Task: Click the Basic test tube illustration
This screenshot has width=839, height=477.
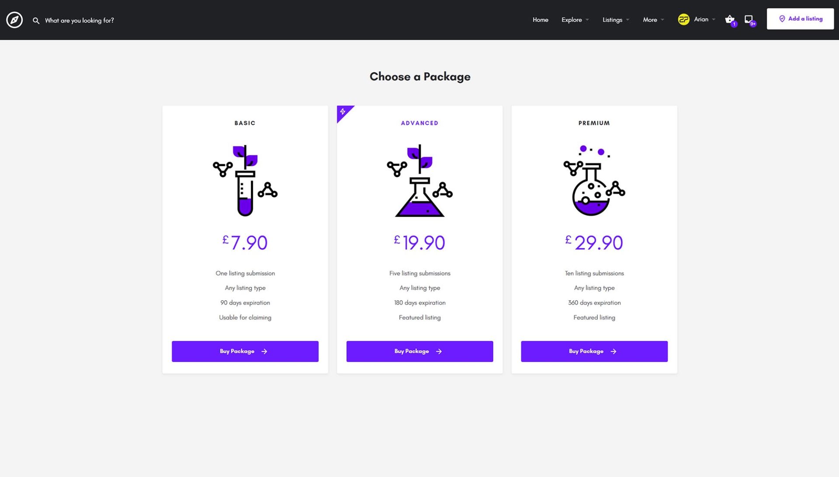Action: [245, 180]
